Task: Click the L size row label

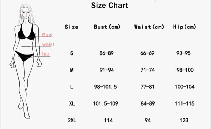Action: pyautogui.click(x=71, y=87)
